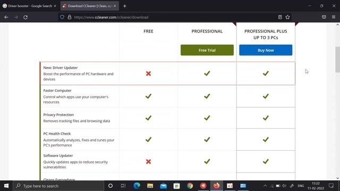Click 'Removes tracking files and browsing data' text

(76, 121)
